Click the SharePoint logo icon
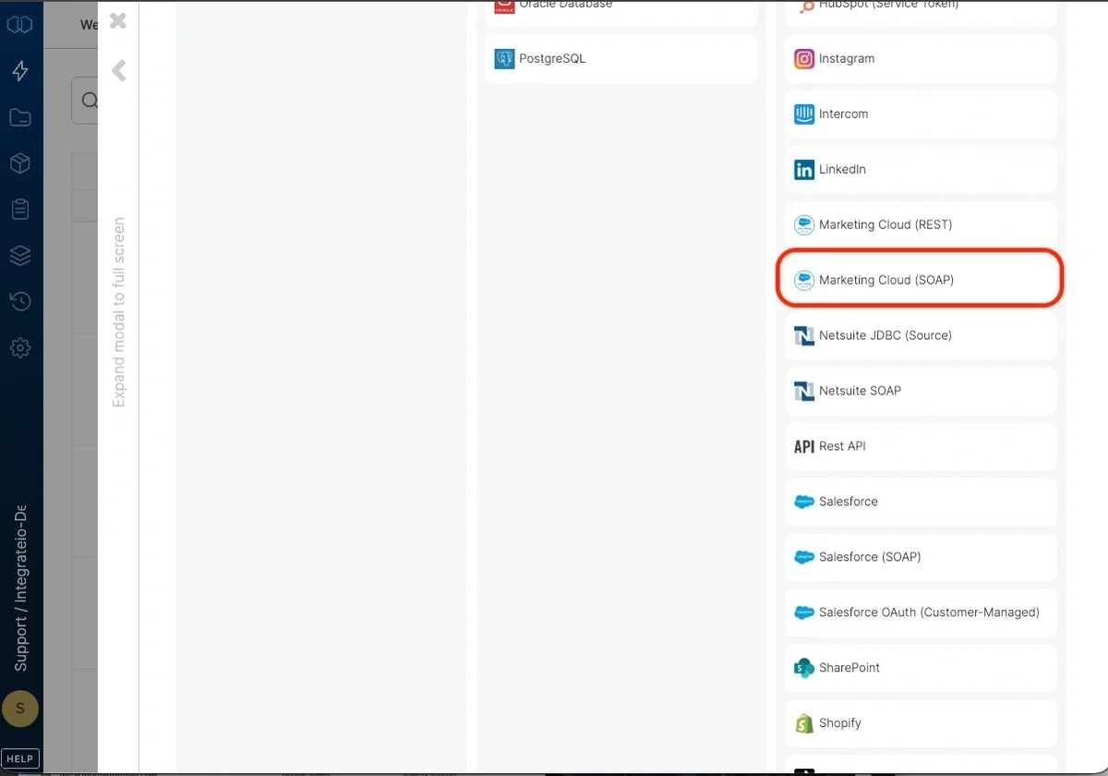1108x776 pixels. pyautogui.click(x=804, y=669)
